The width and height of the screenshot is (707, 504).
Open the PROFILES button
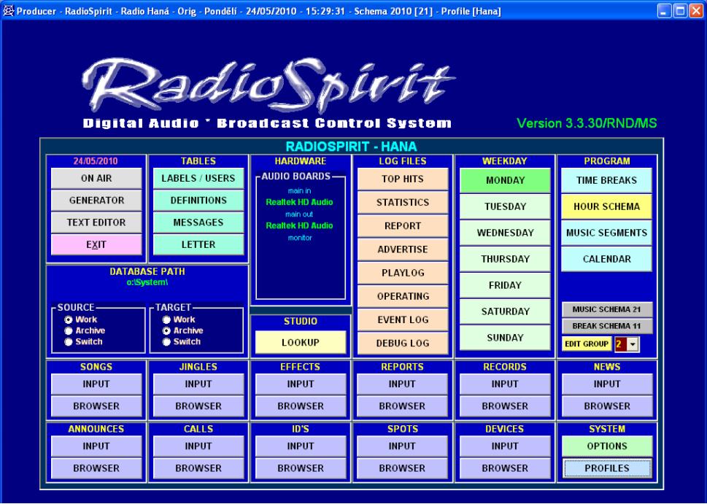coord(607,468)
